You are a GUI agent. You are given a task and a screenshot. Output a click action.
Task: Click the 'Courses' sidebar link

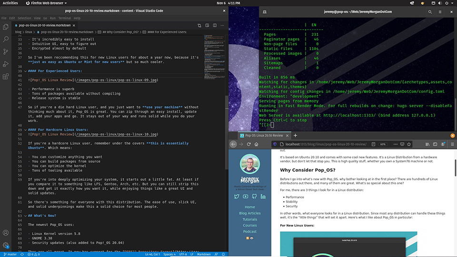(x=250, y=226)
